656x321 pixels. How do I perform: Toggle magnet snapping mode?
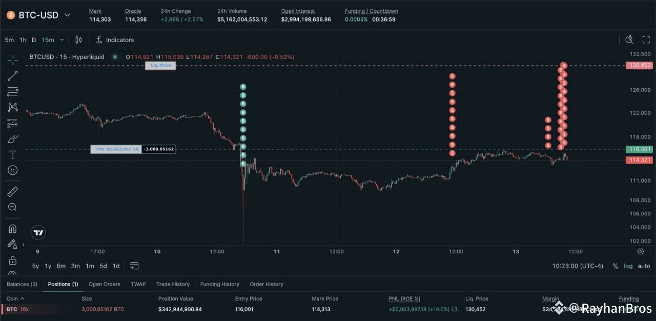click(x=12, y=229)
